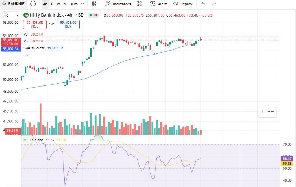The height and width of the screenshot is (187, 296).
Task: Select the first Vol 38.21 M legend
Action: pos(34,34)
